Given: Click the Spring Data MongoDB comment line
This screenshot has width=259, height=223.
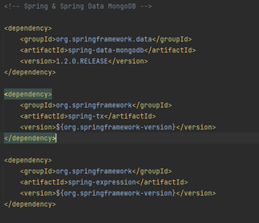Looking at the screenshot, I should click(x=78, y=6).
